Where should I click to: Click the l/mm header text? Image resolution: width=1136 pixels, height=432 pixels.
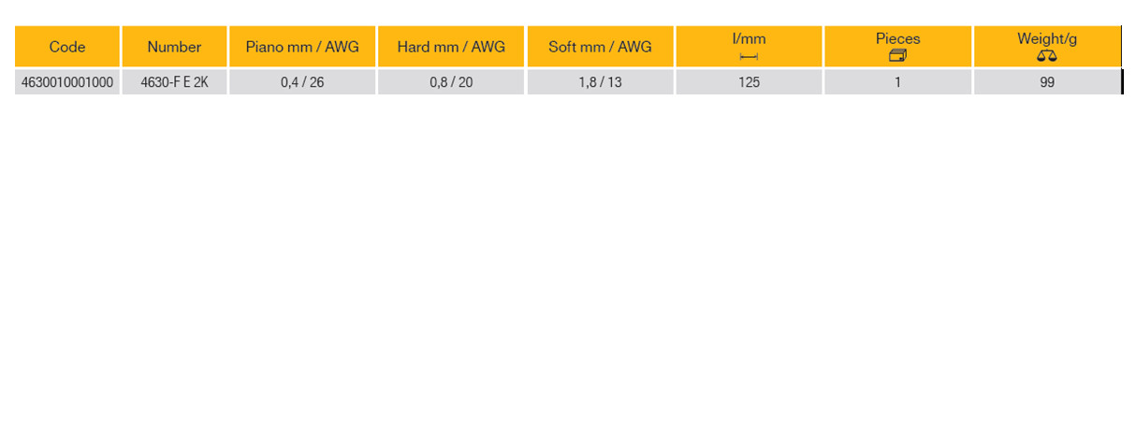pos(749,39)
